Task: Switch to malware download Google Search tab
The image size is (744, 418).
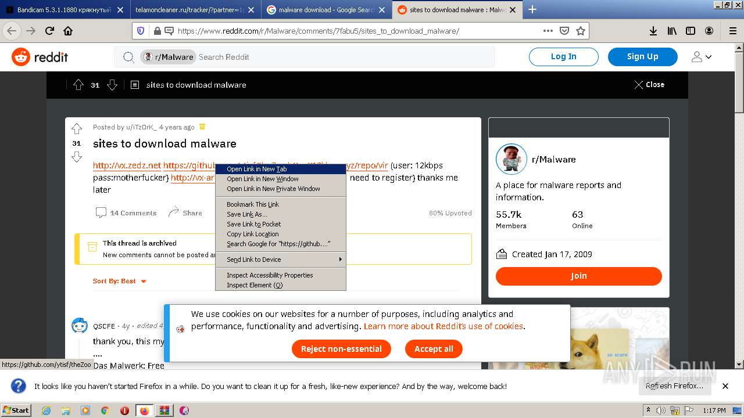Action: coord(327,10)
